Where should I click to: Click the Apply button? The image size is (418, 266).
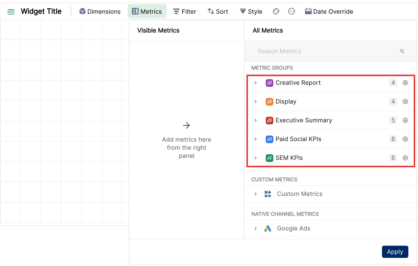395,252
